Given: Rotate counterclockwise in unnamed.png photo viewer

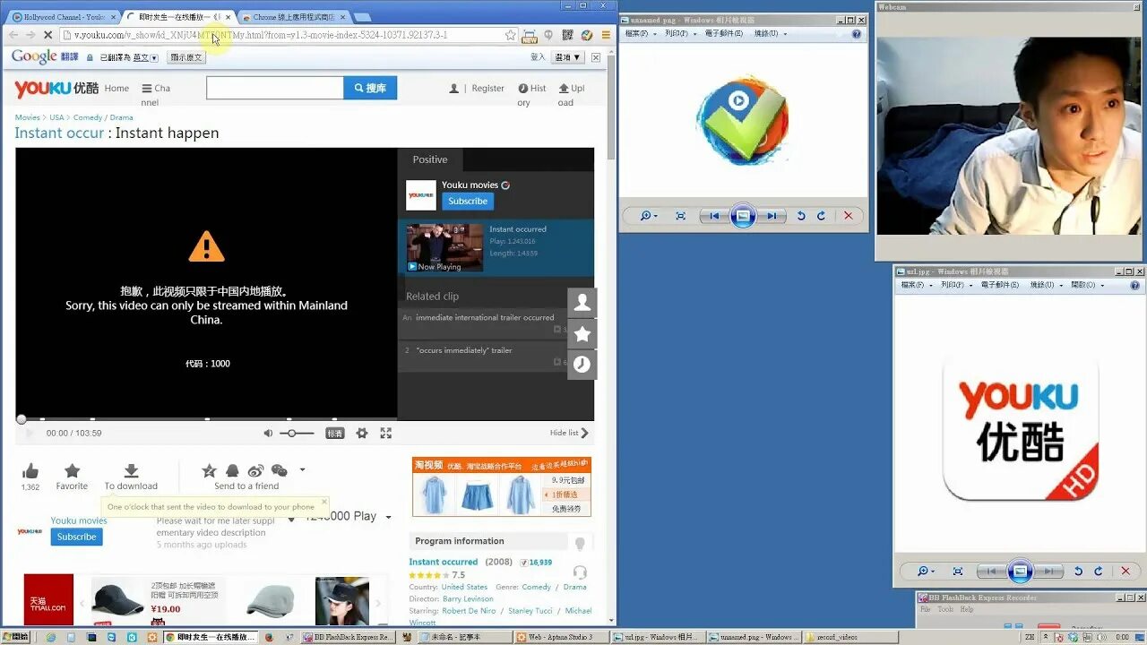Looking at the screenshot, I should (801, 216).
